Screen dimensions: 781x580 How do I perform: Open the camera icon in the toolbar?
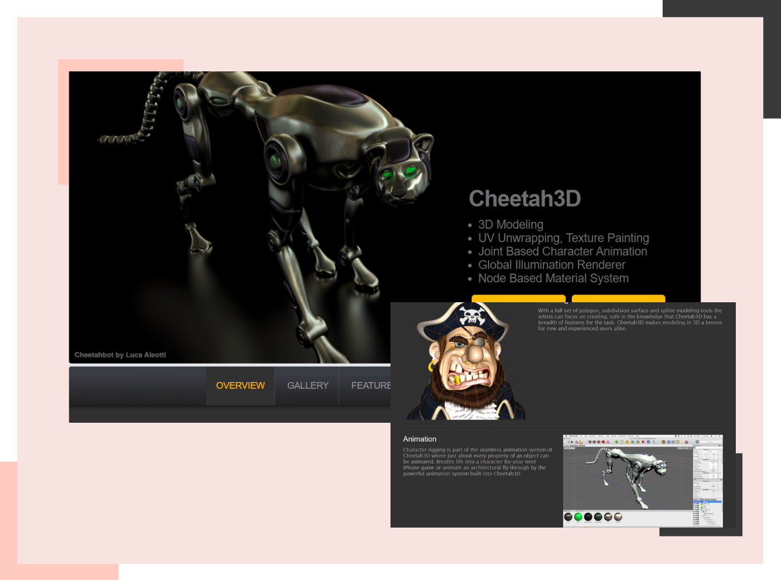point(669,442)
